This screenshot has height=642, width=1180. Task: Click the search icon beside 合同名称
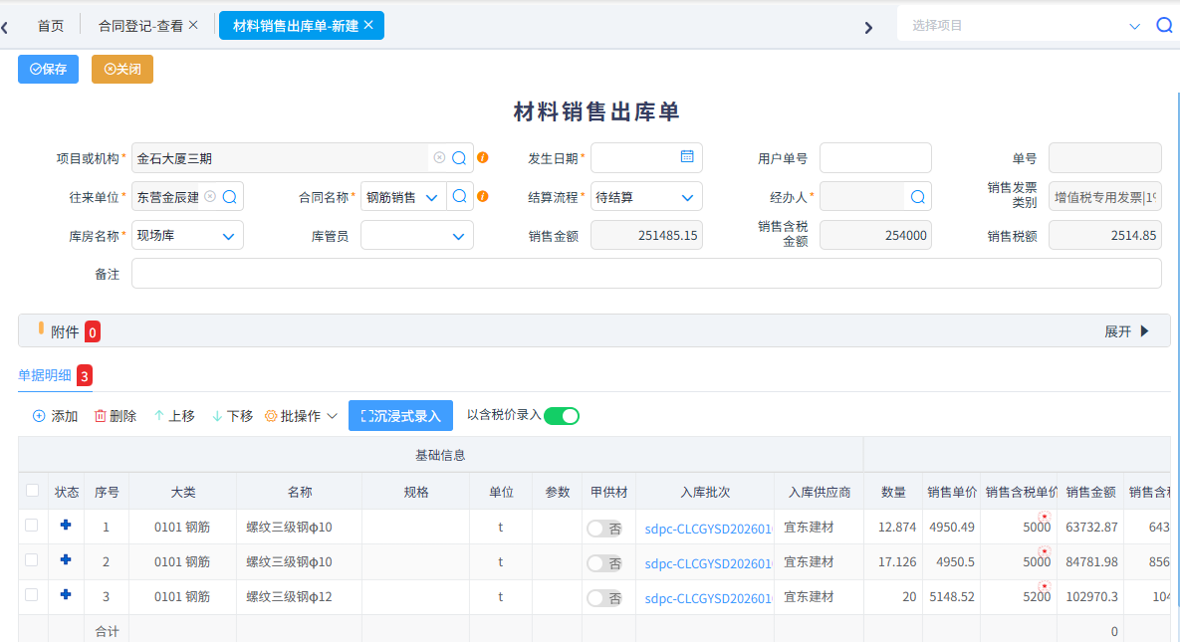point(459,197)
